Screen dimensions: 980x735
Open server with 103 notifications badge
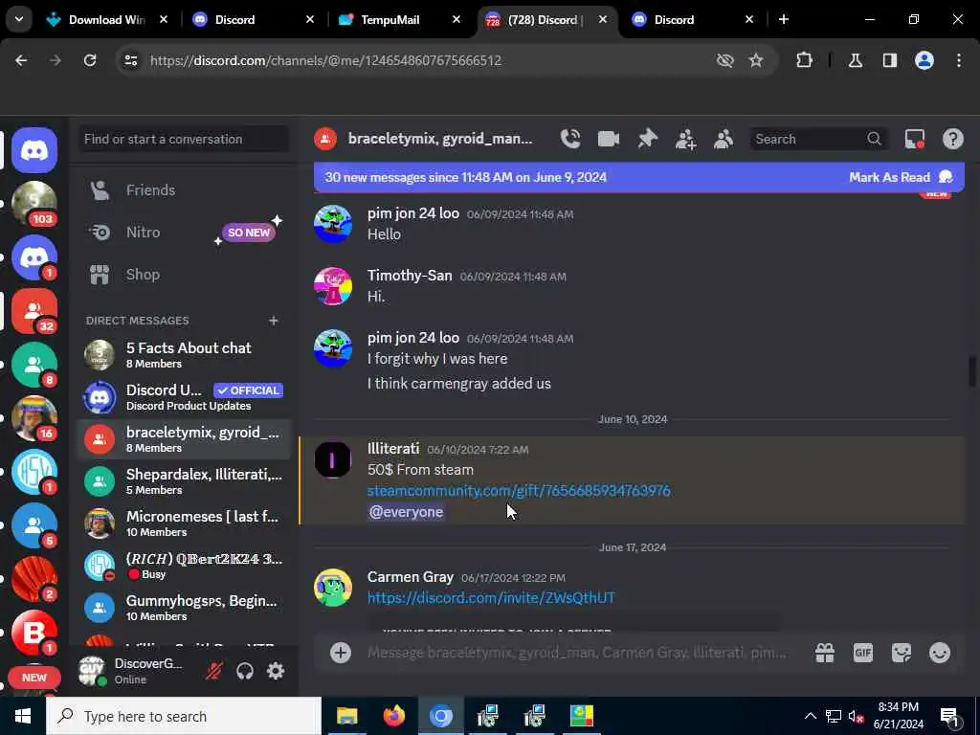click(x=34, y=204)
